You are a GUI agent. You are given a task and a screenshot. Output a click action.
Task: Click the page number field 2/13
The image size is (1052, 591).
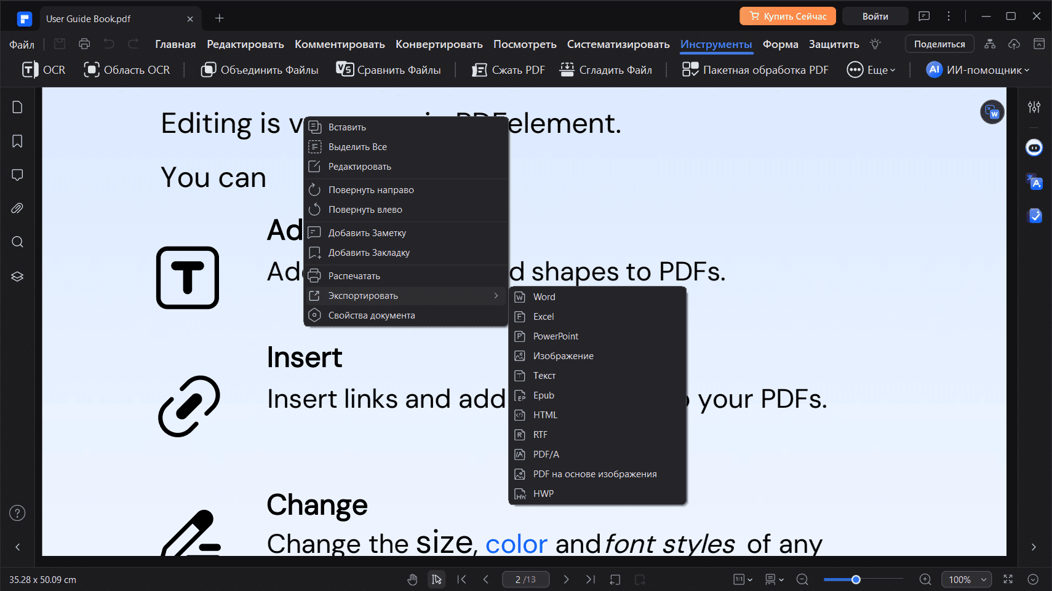pos(525,579)
